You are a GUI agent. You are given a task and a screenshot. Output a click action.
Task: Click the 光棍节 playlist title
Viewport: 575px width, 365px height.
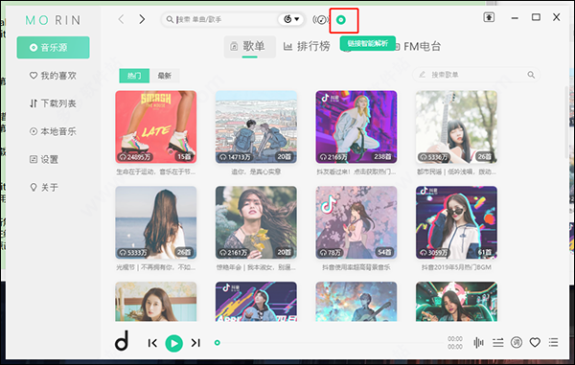click(156, 267)
